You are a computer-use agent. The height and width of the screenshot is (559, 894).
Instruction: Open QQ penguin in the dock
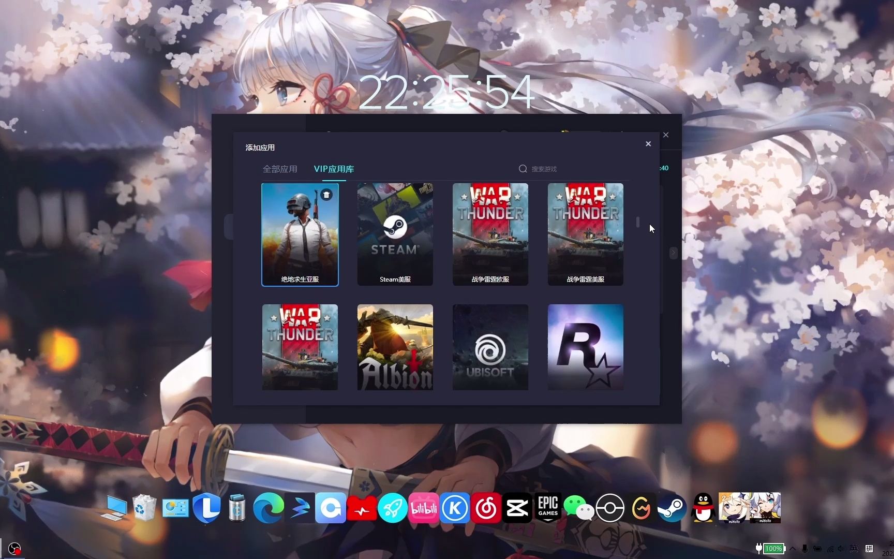point(703,507)
